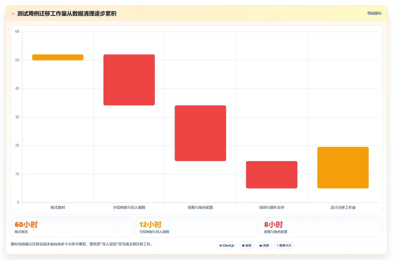Click the red 权限与角色配置 bar
This screenshot has width=393, height=260.
pyautogui.click(x=200, y=133)
